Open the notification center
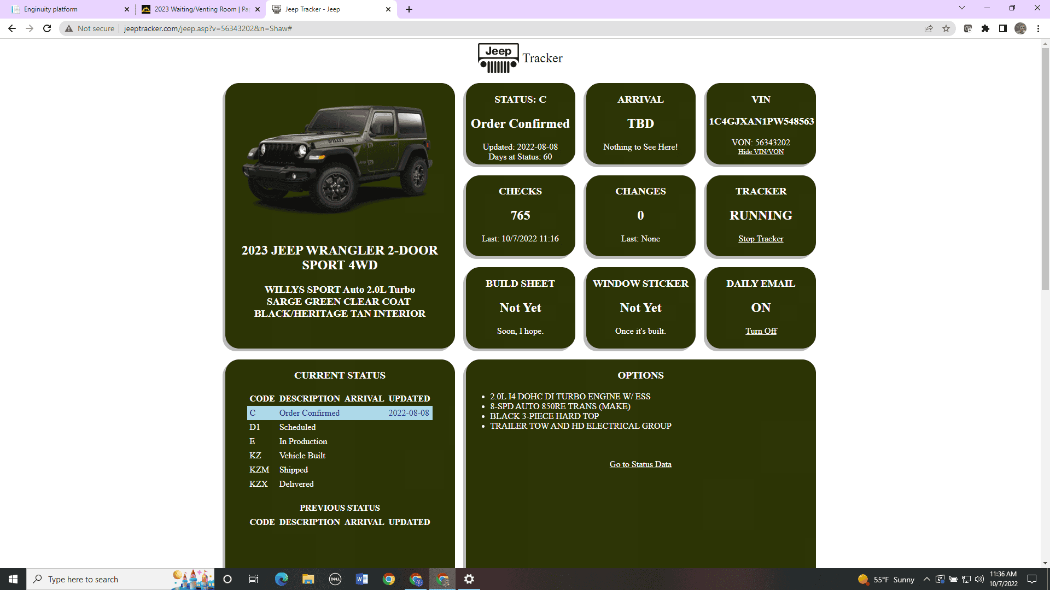The height and width of the screenshot is (590, 1050). 1032,579
